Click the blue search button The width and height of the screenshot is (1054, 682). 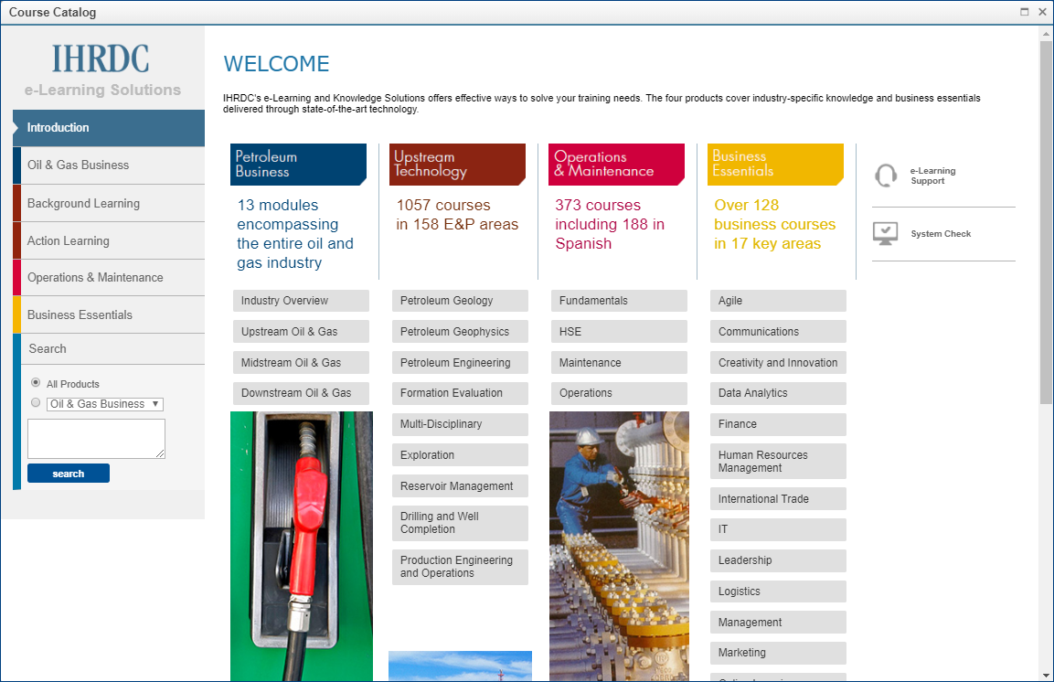(x=69, y=473)
